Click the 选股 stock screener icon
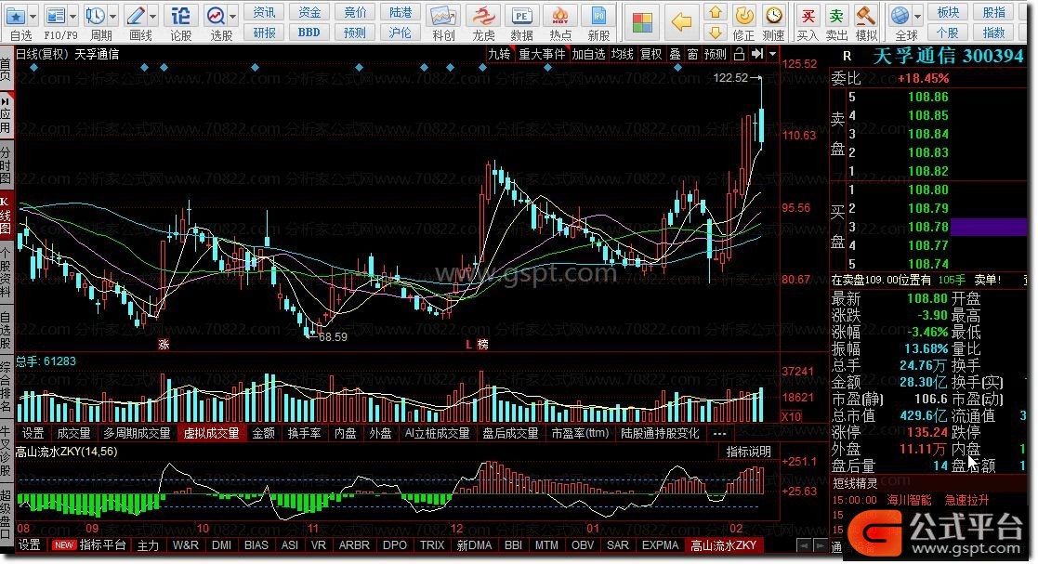 pos(216,15)
